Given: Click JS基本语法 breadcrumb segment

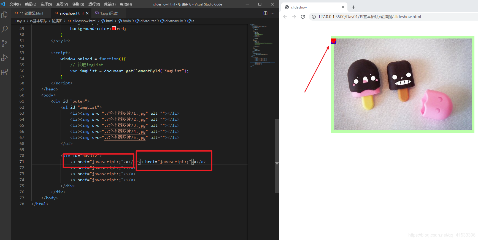Looking at the screenshot, I should tap(39, 21).
